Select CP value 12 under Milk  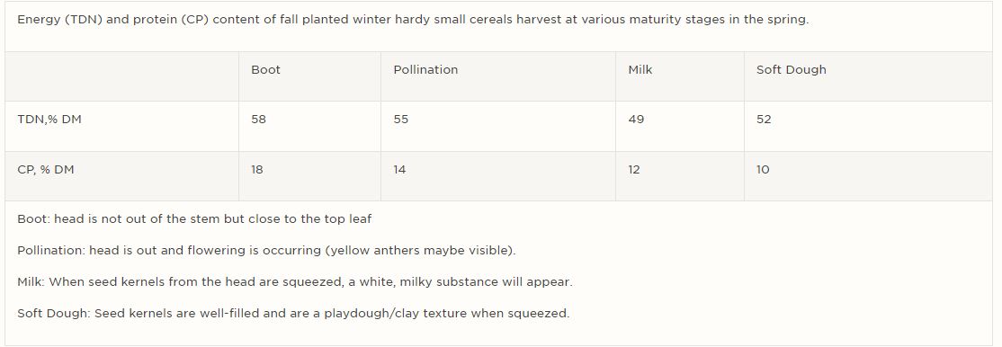(634, 170)
